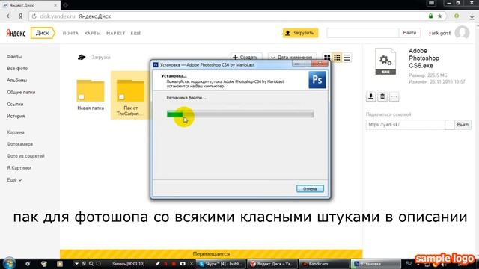Expand ЕЩЁ in Yandex header

coord(135,33)
